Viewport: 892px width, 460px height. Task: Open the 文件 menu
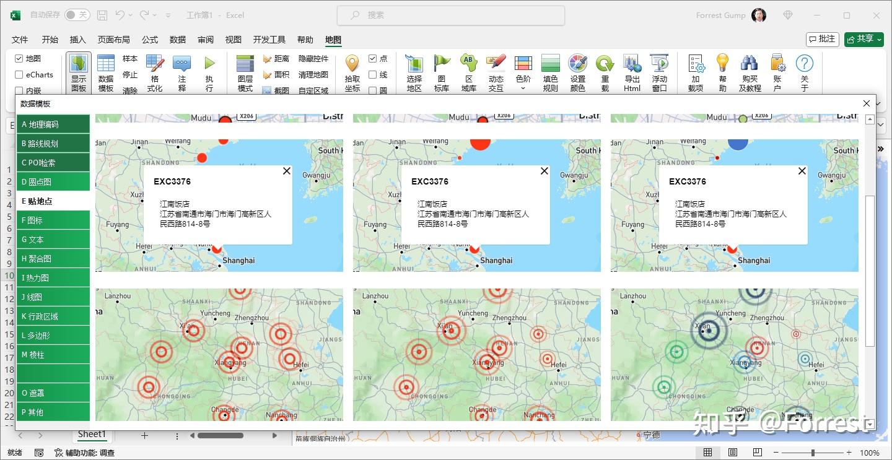pyautogui.click(x=20, y=40)
